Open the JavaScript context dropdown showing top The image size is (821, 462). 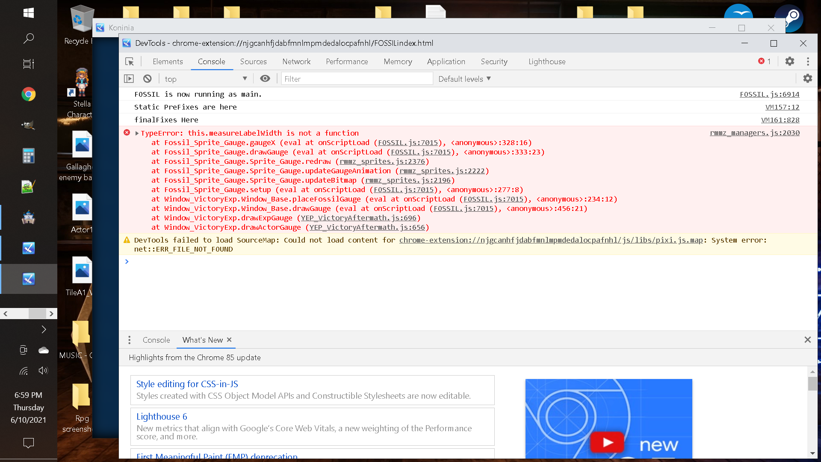(206, 79)
